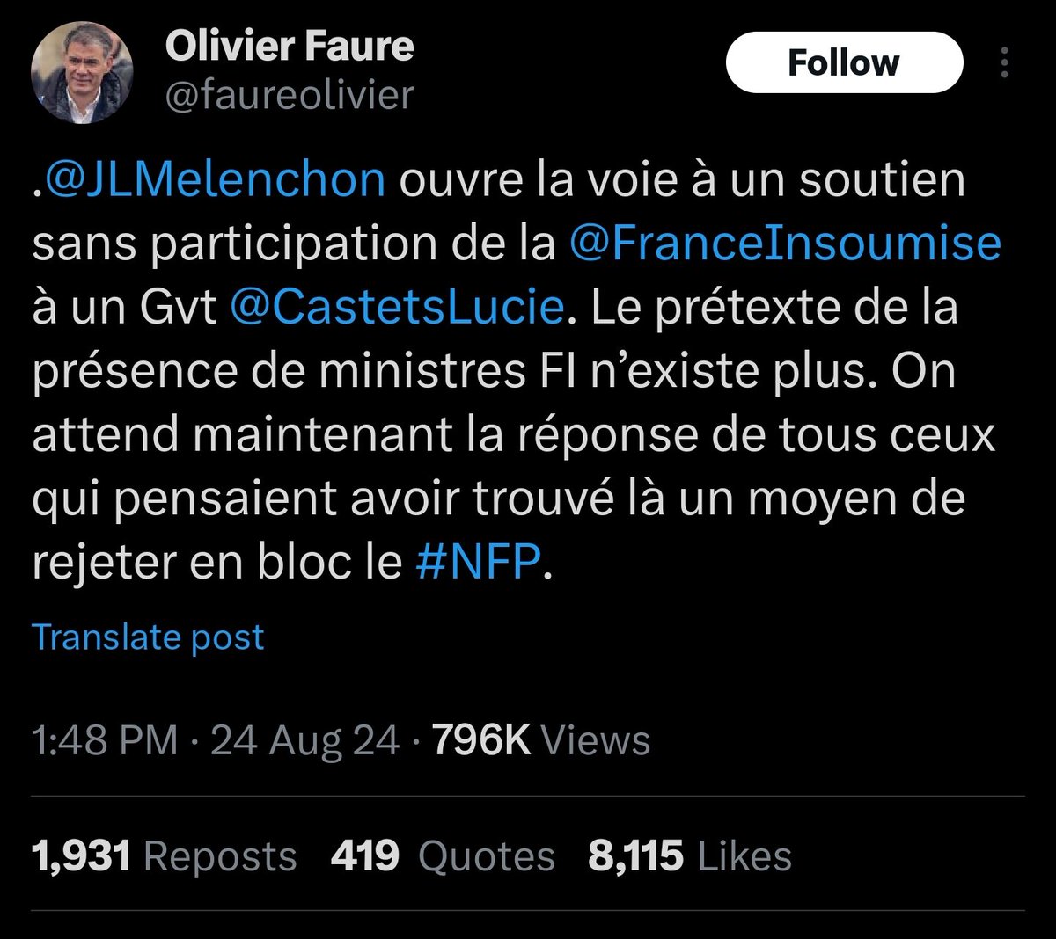Click the 8,115 like count number
The width and height of the screenshot is (1056, 939).
coord(634,856)
